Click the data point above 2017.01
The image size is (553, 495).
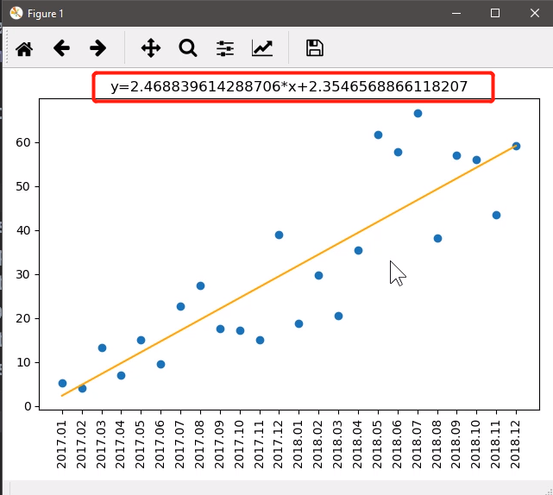tap(62, 384)
